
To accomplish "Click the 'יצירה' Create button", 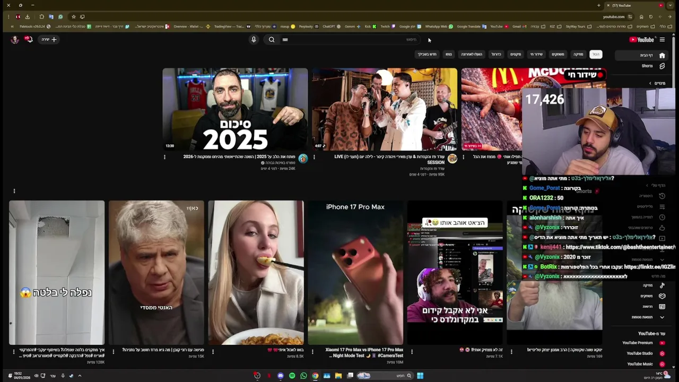I will coord(49,39).
